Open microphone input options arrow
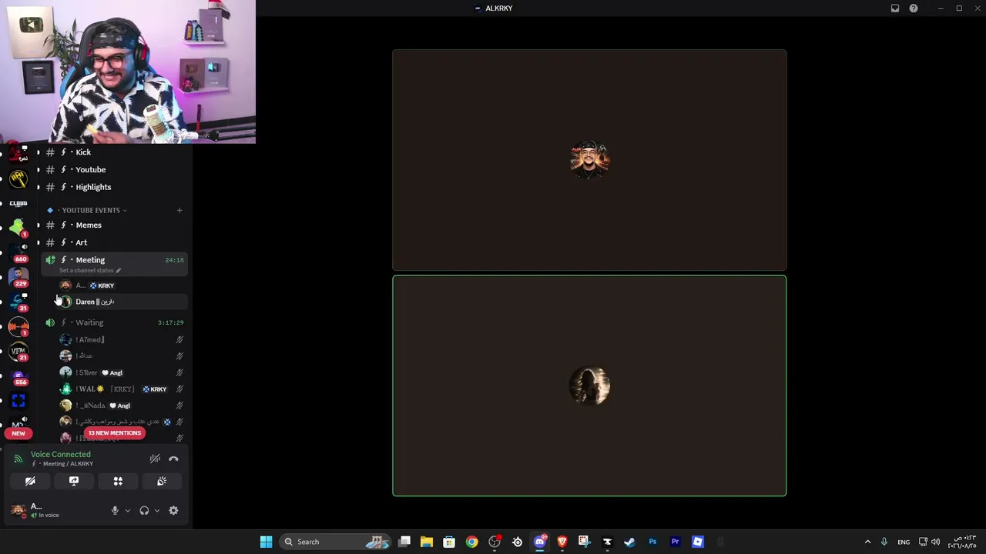 click(x=127, y=510)
